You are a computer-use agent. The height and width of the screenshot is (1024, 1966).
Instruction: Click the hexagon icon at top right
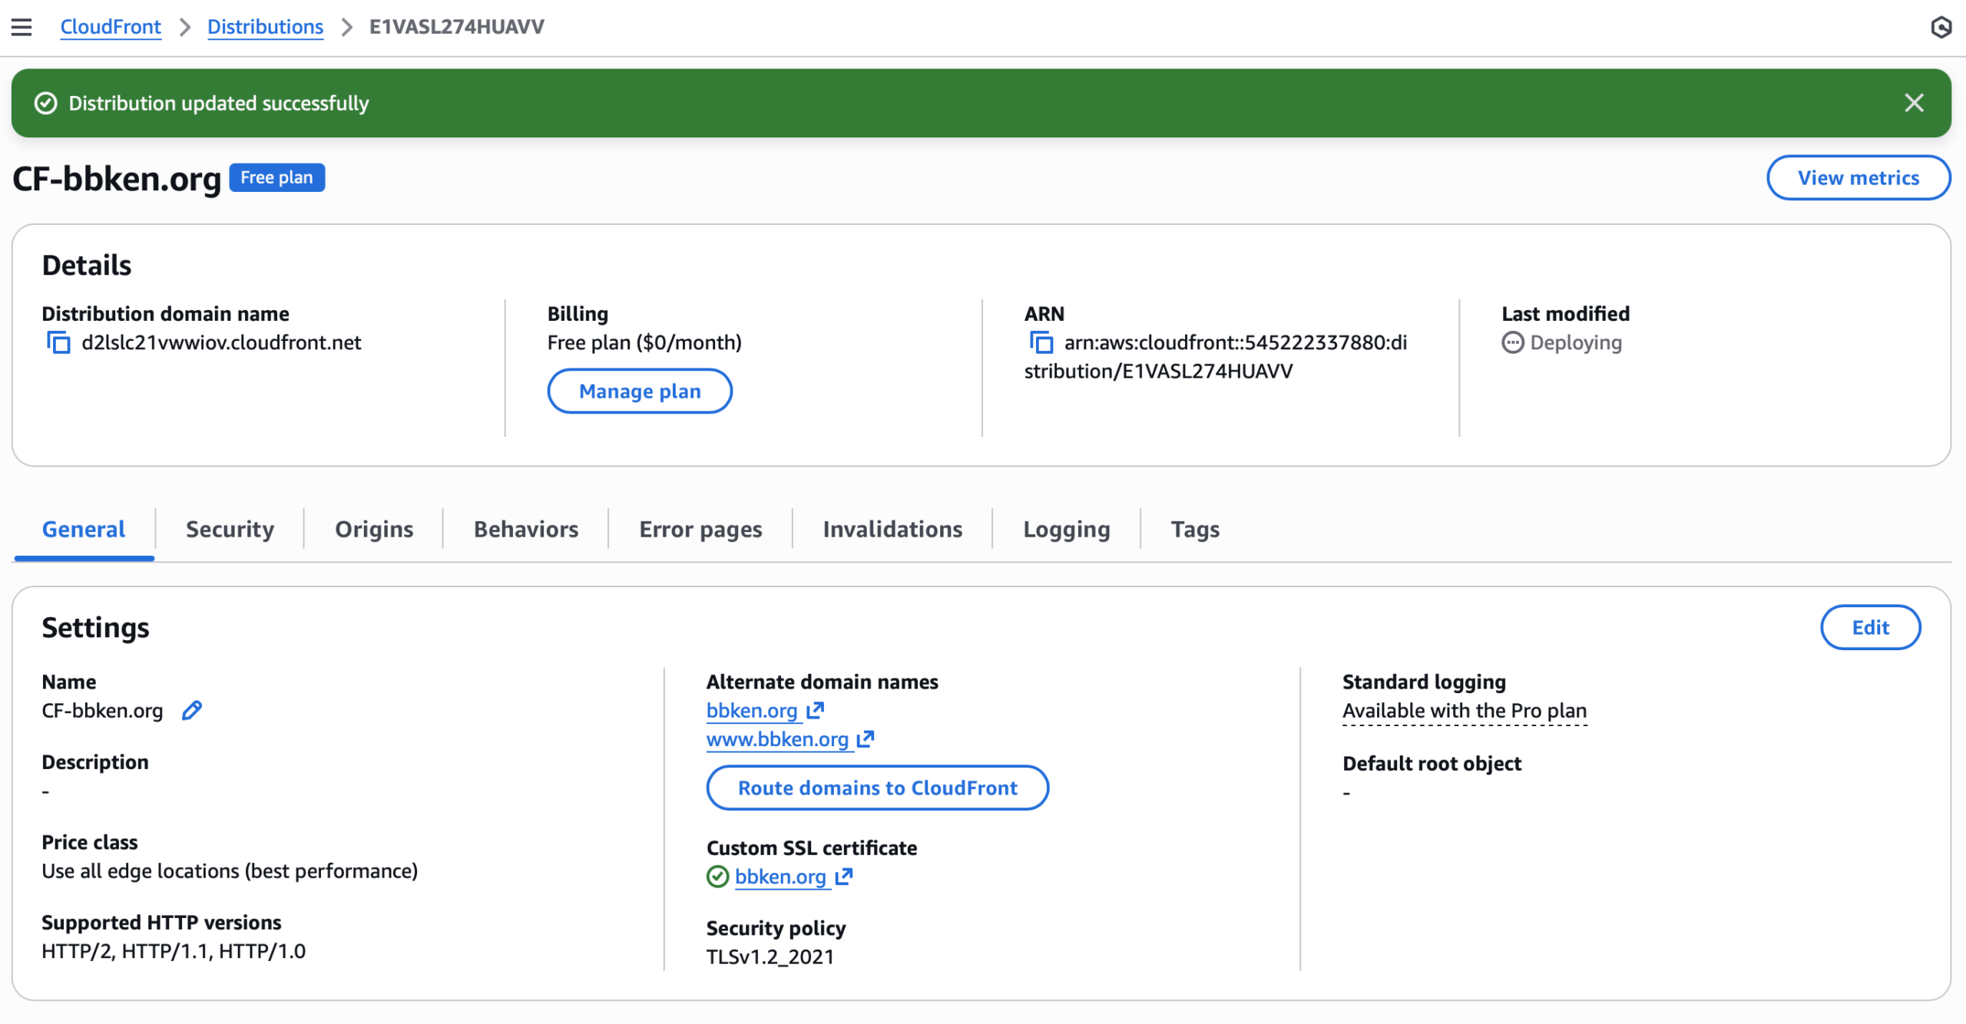point(1941,28)
